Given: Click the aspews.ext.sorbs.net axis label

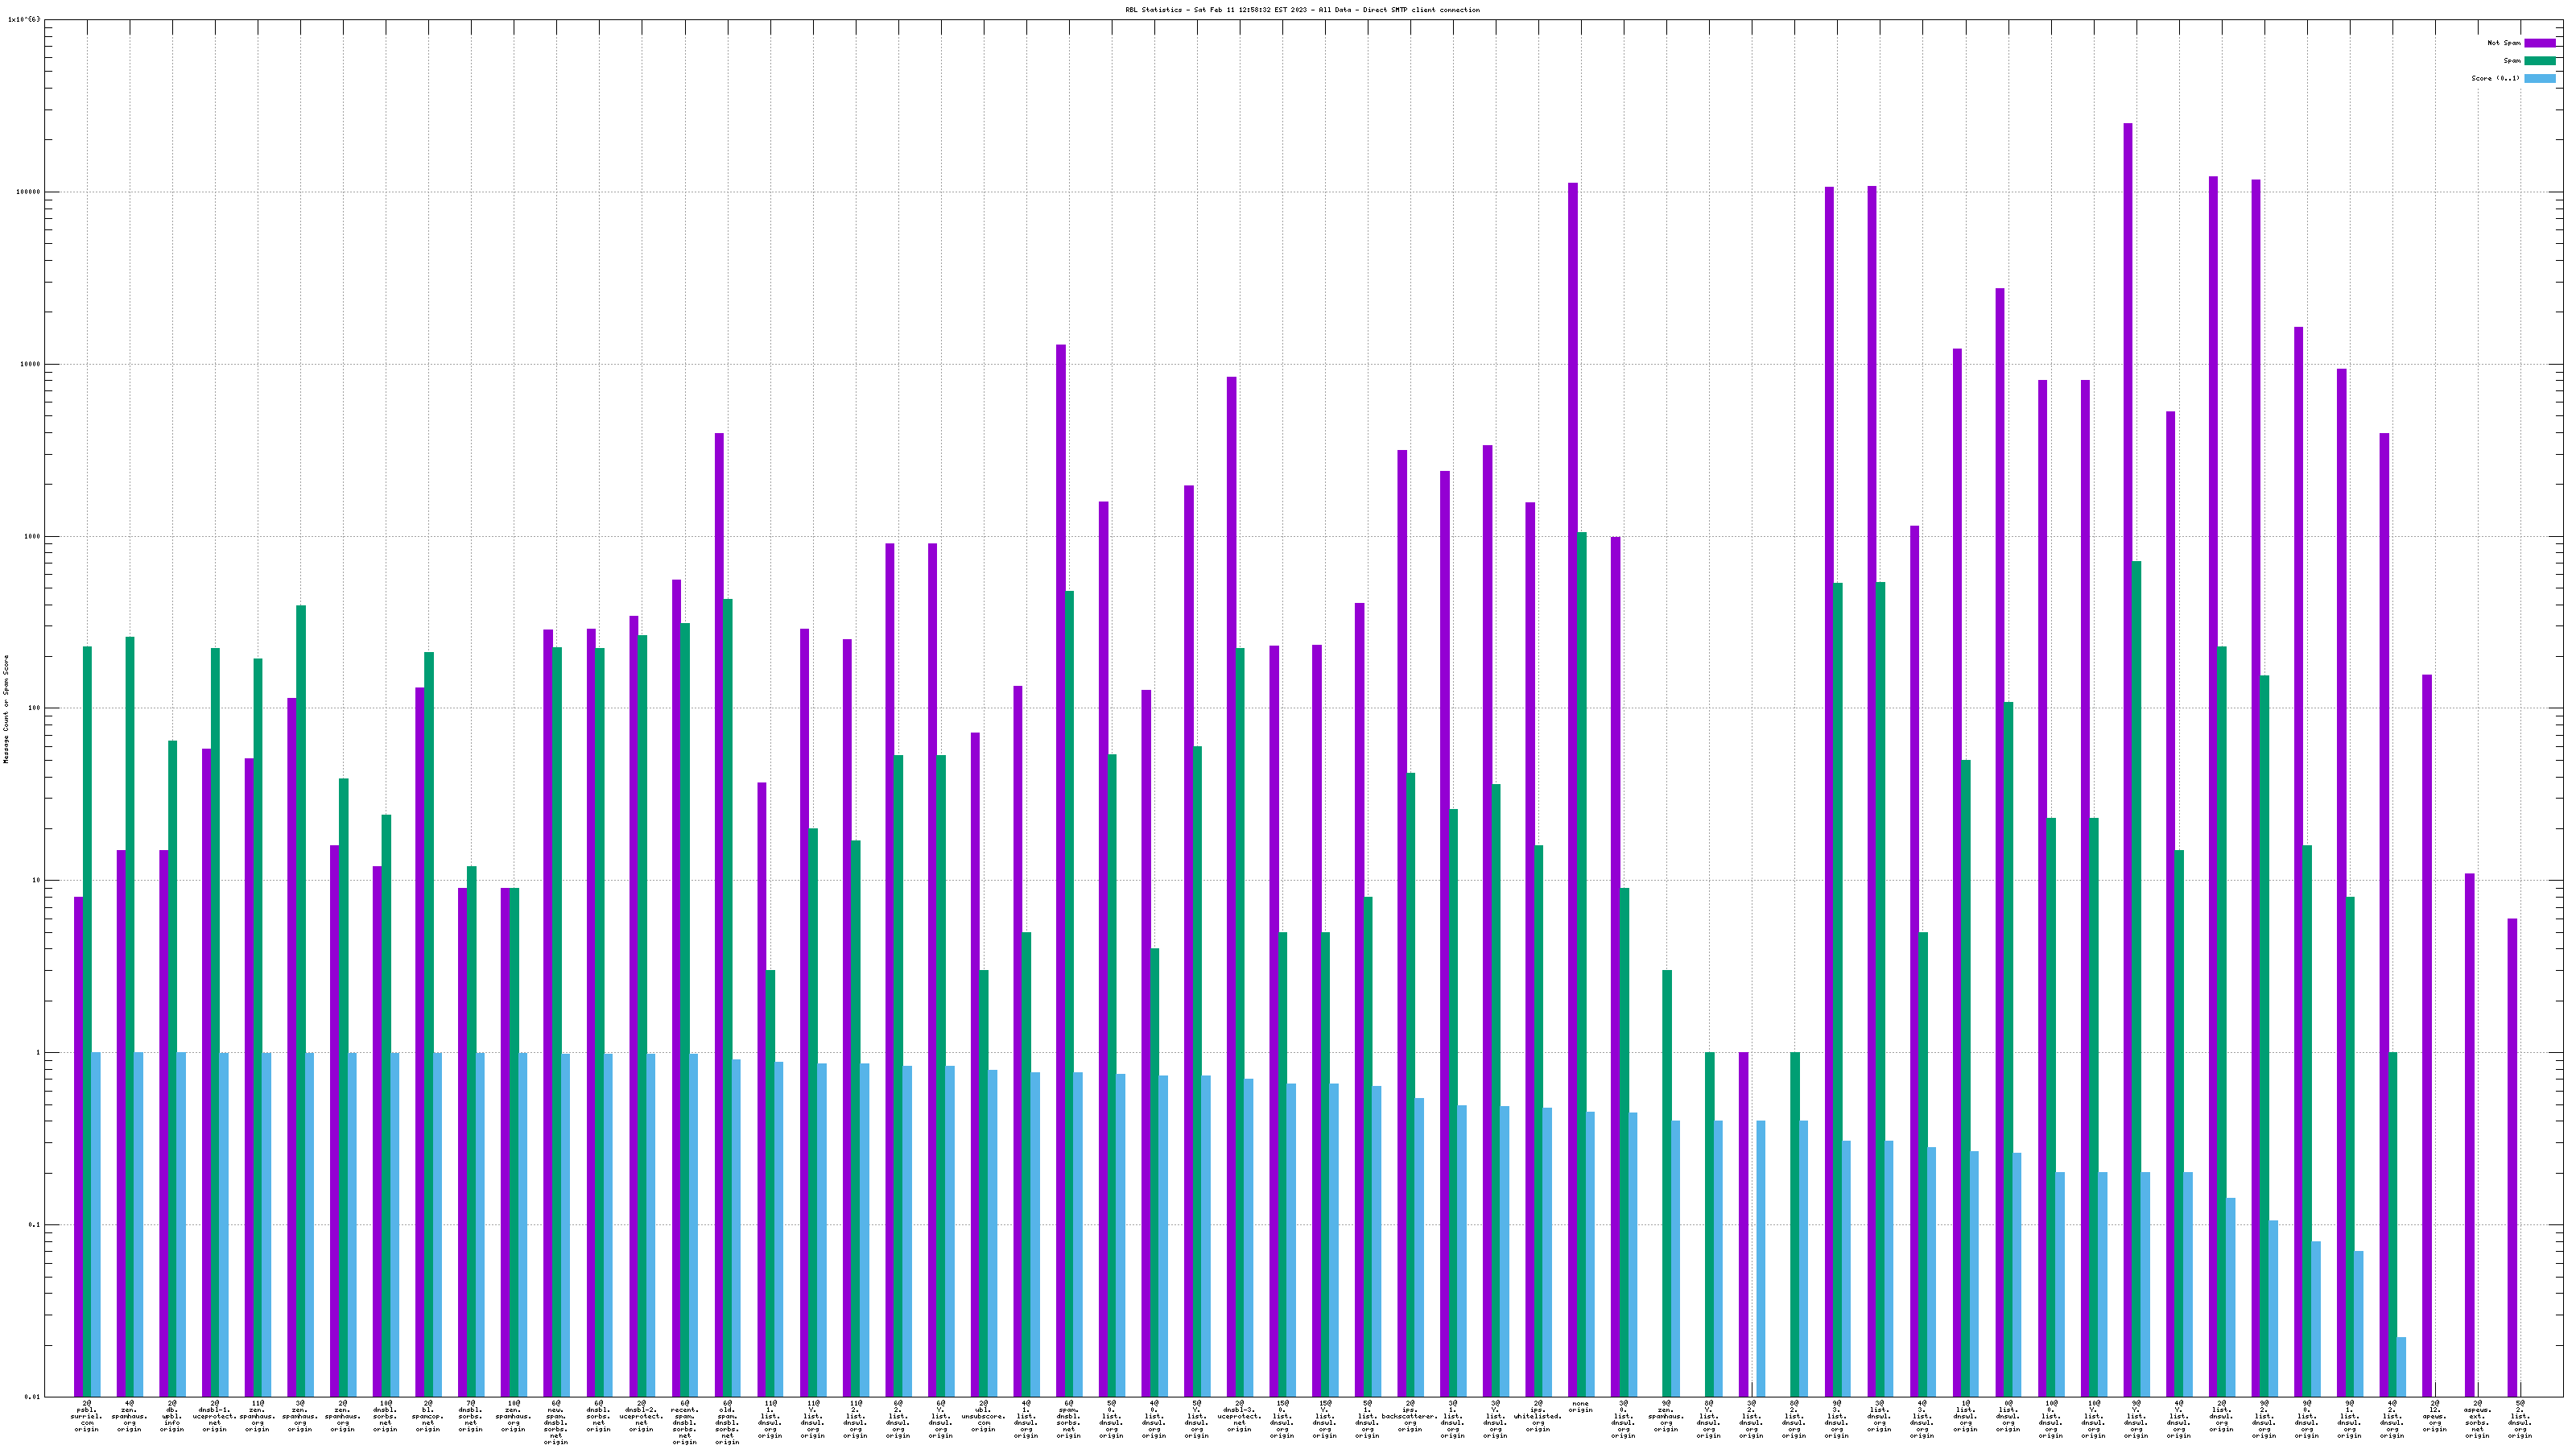Looking at the screenshot, I should click(x=2477, y=1419).
